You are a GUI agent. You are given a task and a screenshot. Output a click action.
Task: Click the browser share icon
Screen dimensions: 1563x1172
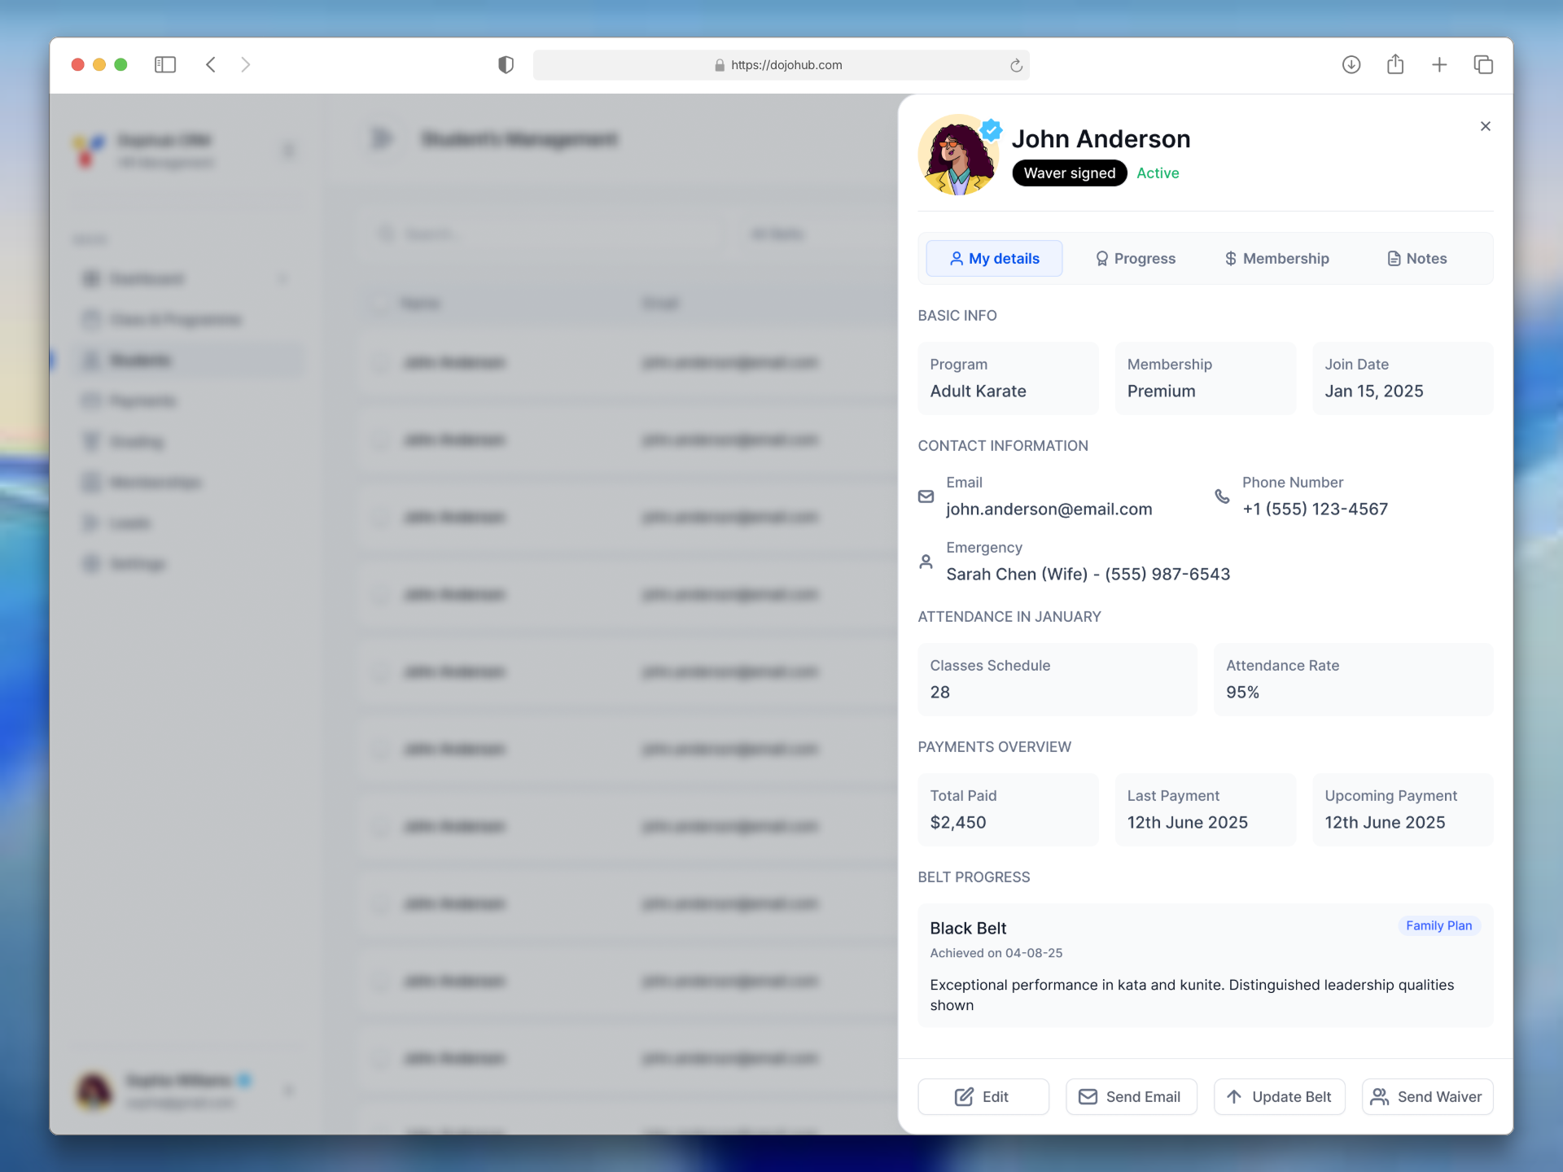click(x=1395, y=64)
